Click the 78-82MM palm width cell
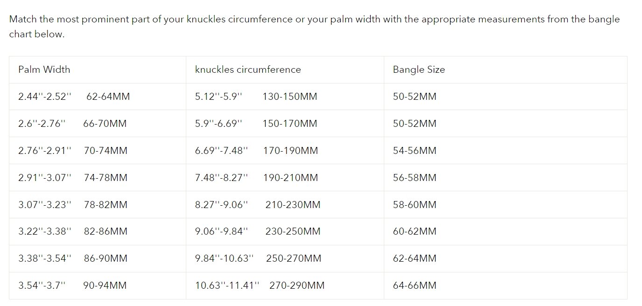Image resolution: width=642 pixels, height=306 pixels. click(x=106, y=205)
